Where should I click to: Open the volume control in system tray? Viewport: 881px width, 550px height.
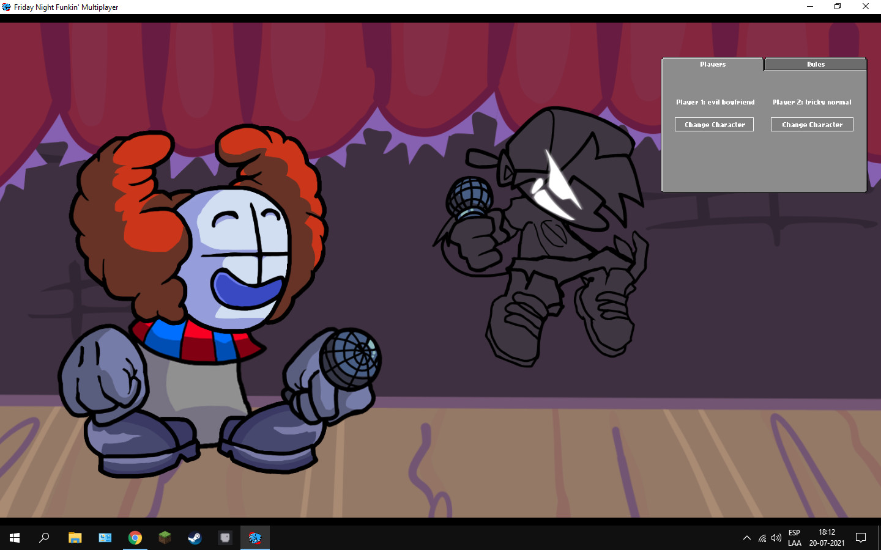tap(776, 538)
